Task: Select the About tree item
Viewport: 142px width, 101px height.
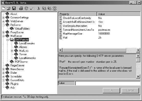Action: coord(14,14)
